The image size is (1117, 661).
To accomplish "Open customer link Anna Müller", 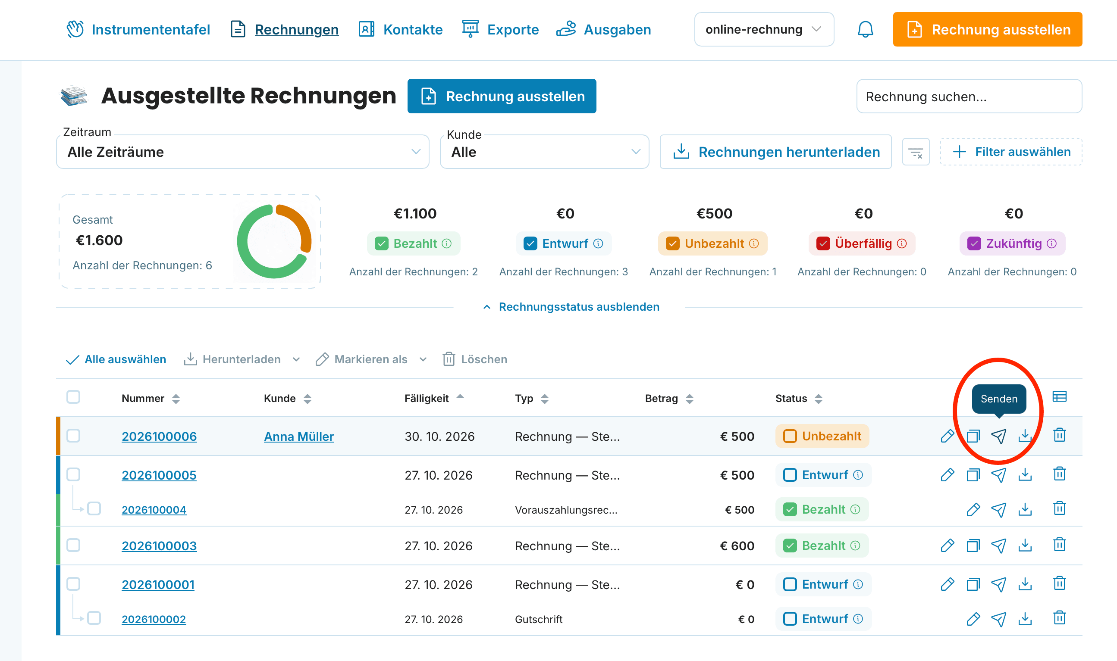I will [x=298, y=437].
